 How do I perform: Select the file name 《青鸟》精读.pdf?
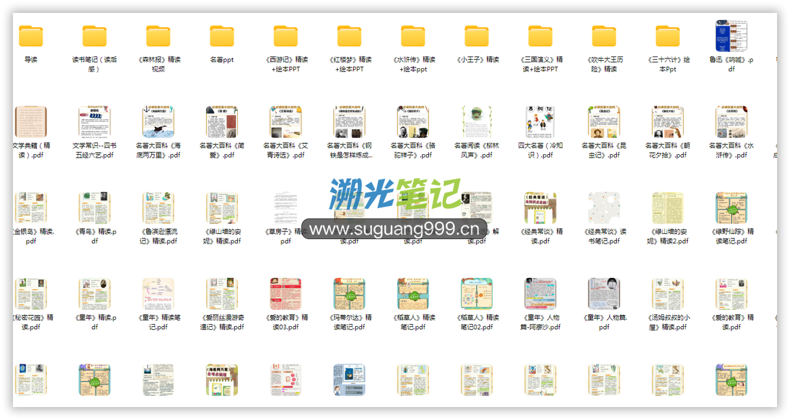coord(94,236)
